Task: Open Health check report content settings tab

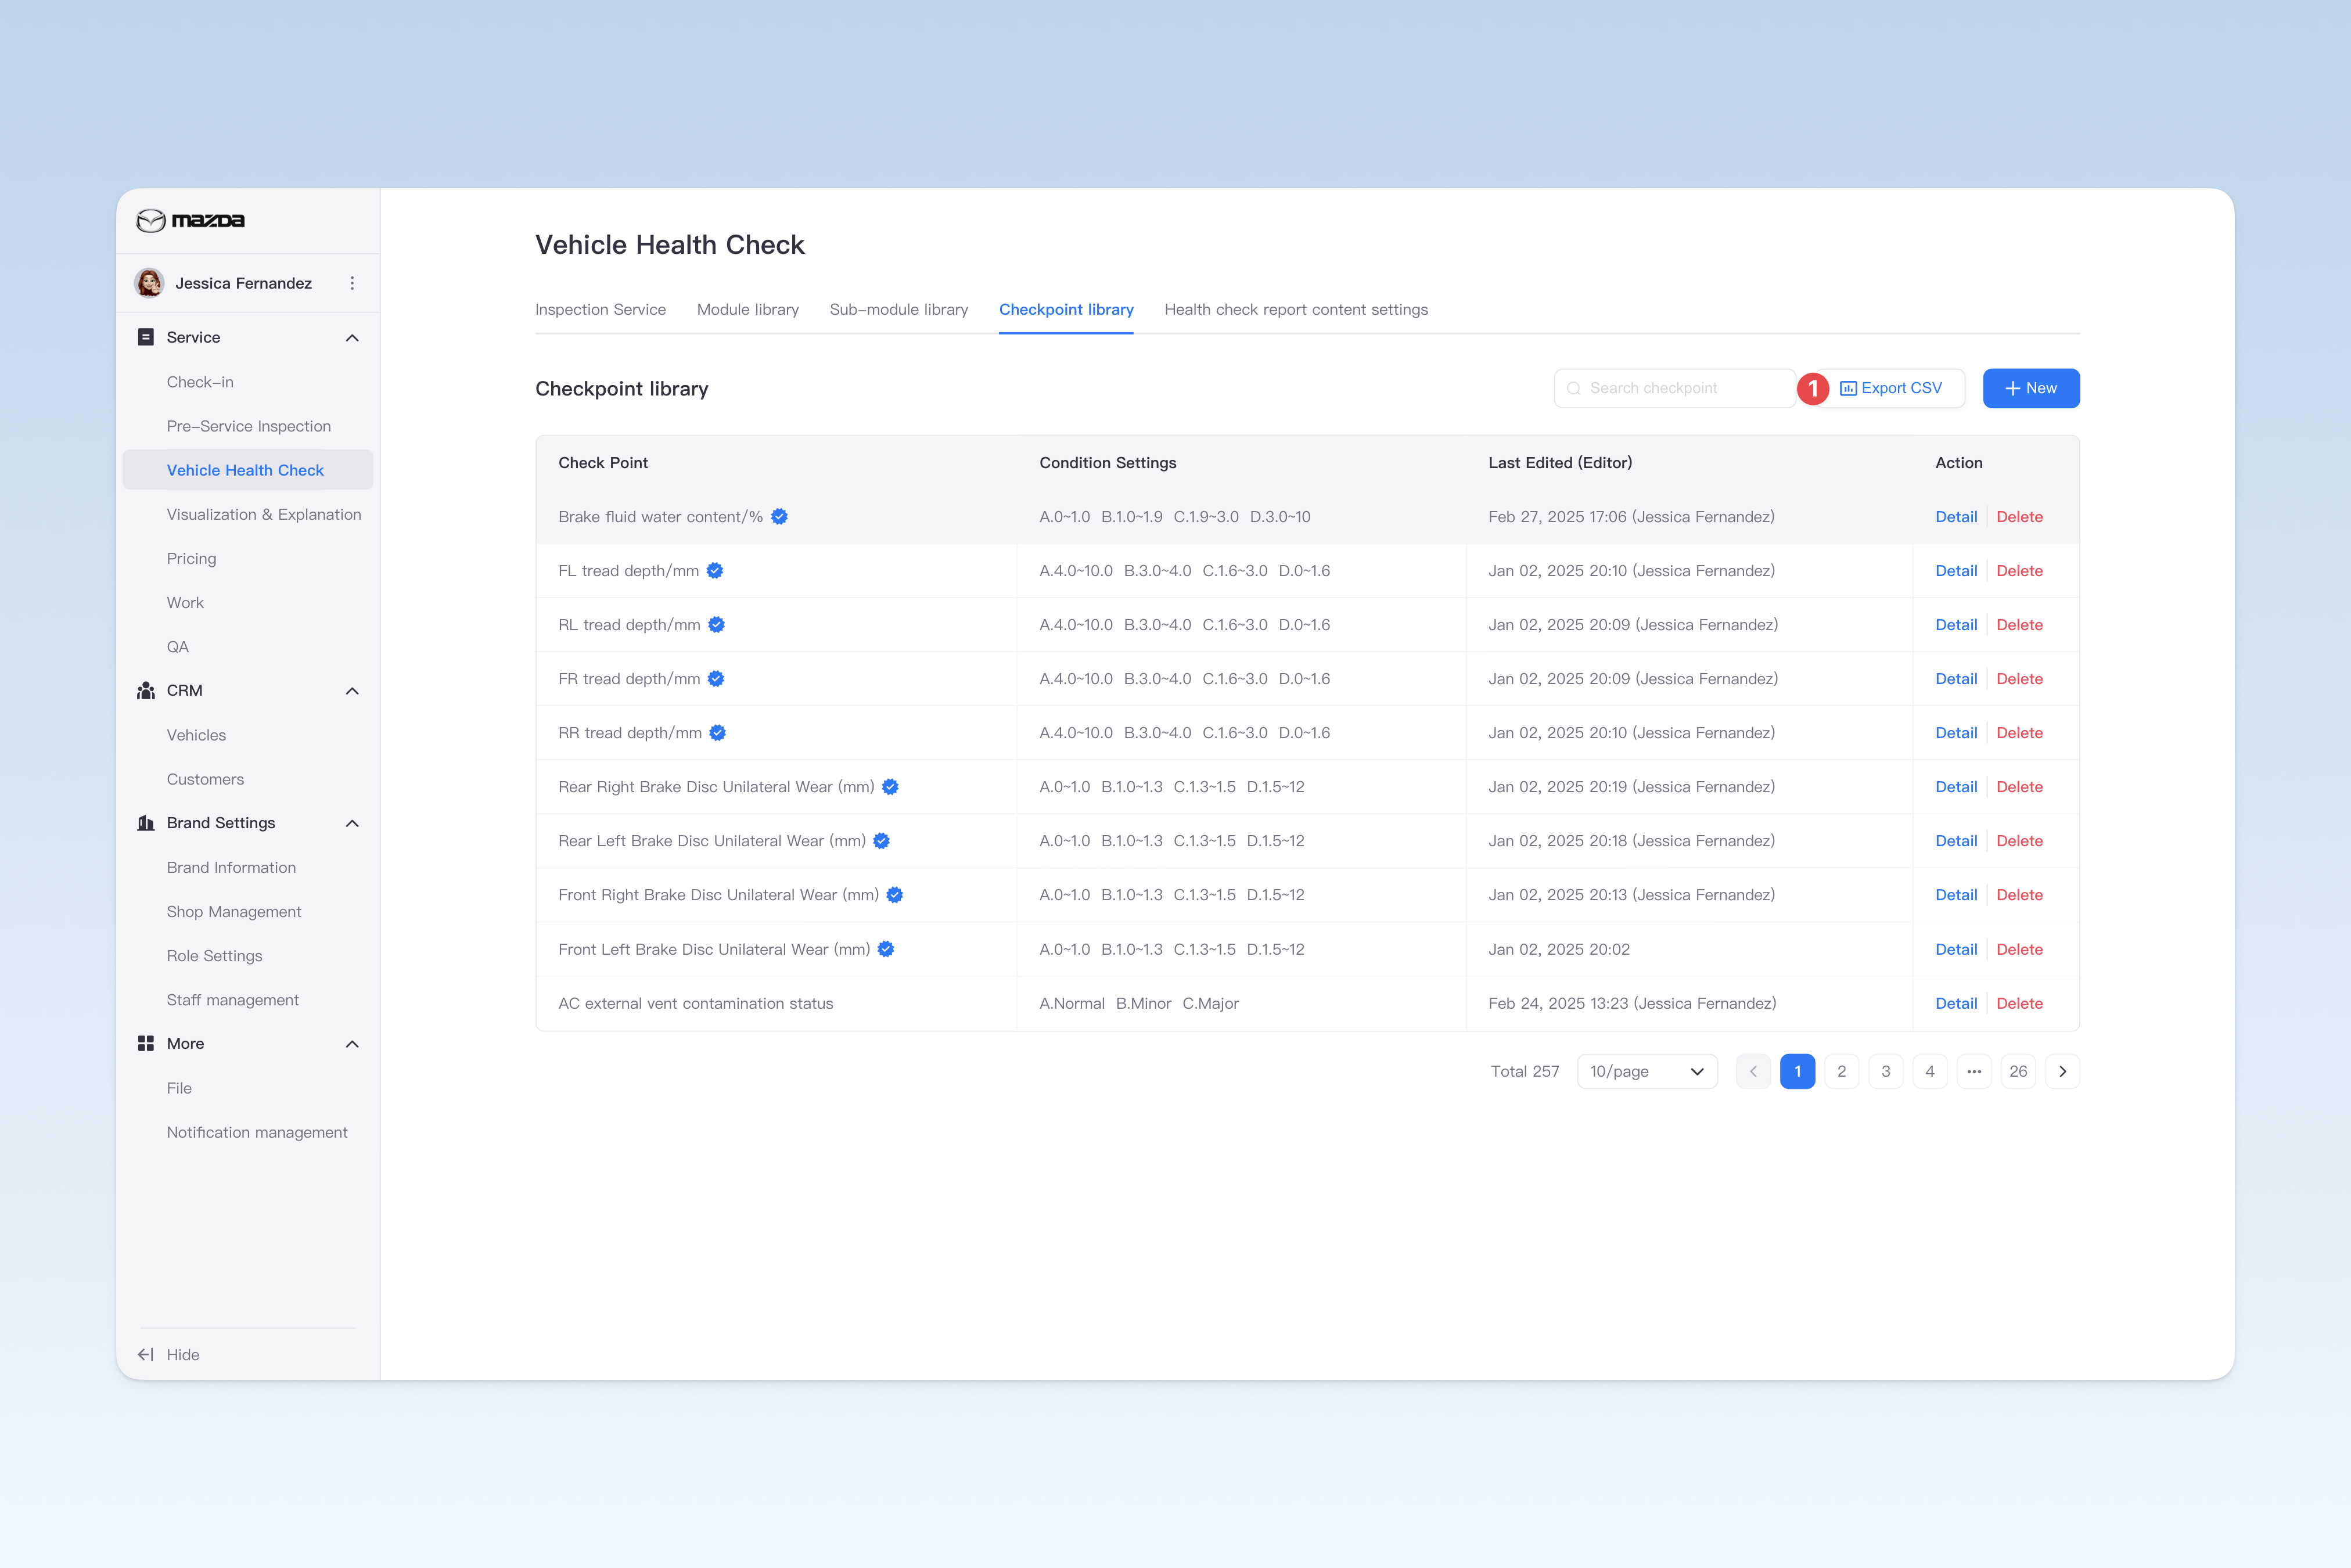Action: (1296, 309)
